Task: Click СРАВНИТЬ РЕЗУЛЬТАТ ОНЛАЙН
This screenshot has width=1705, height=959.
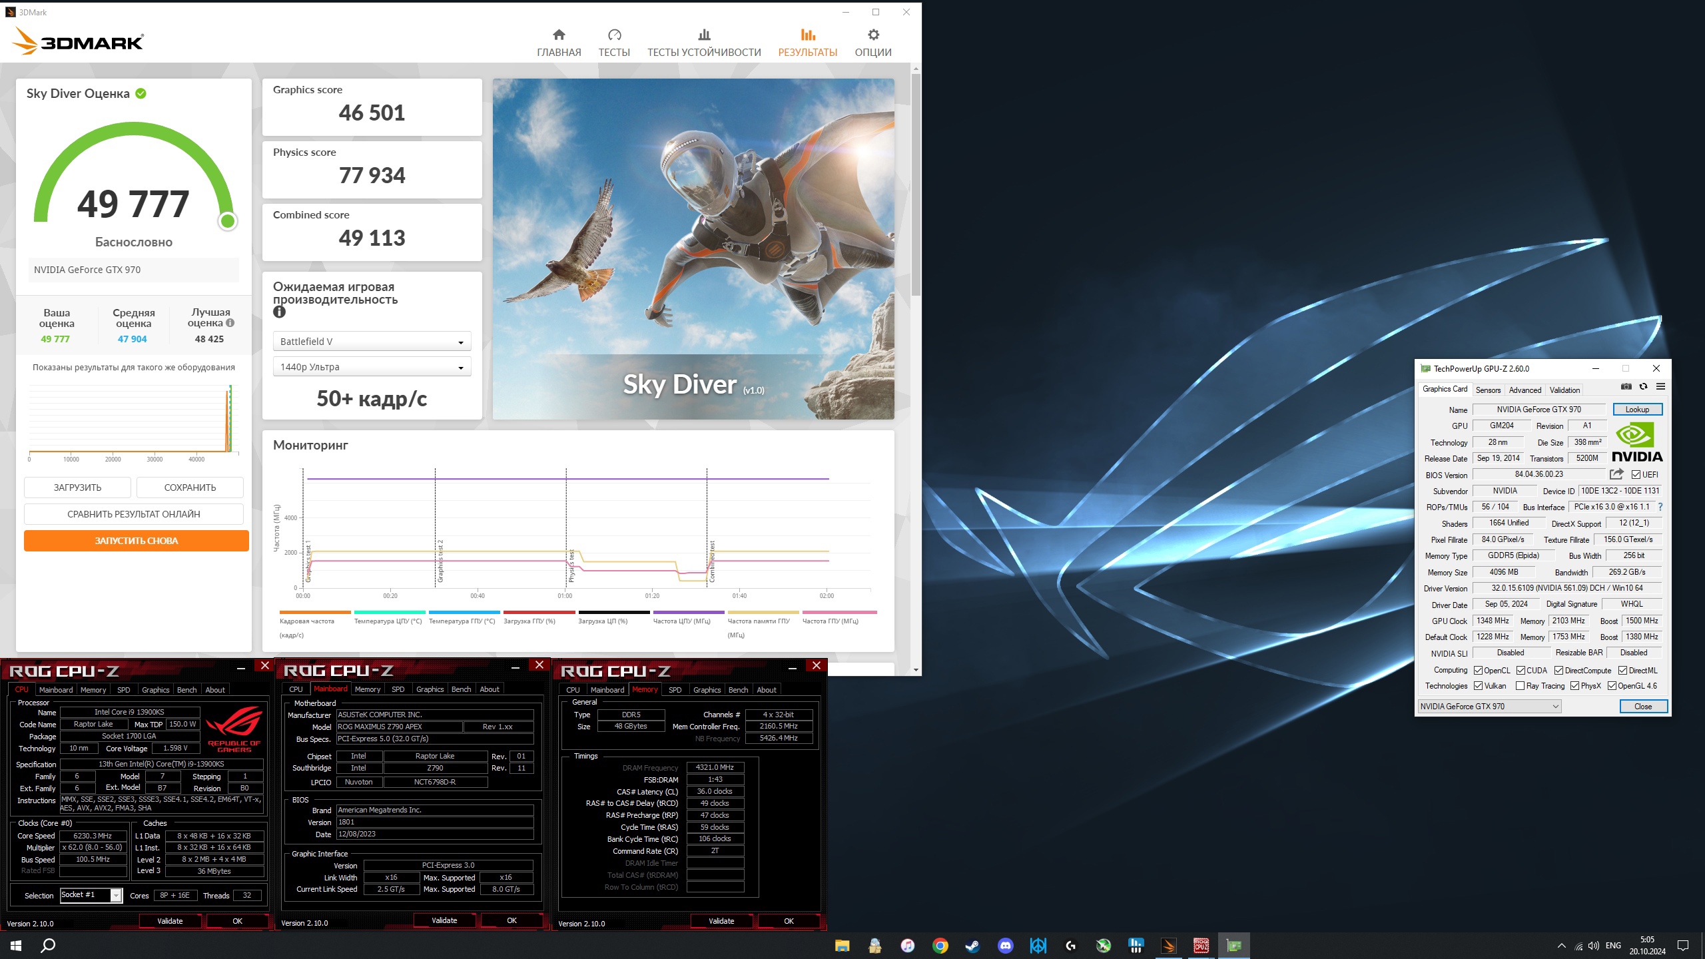Action: pyautogui.click(x=134, y=514)
